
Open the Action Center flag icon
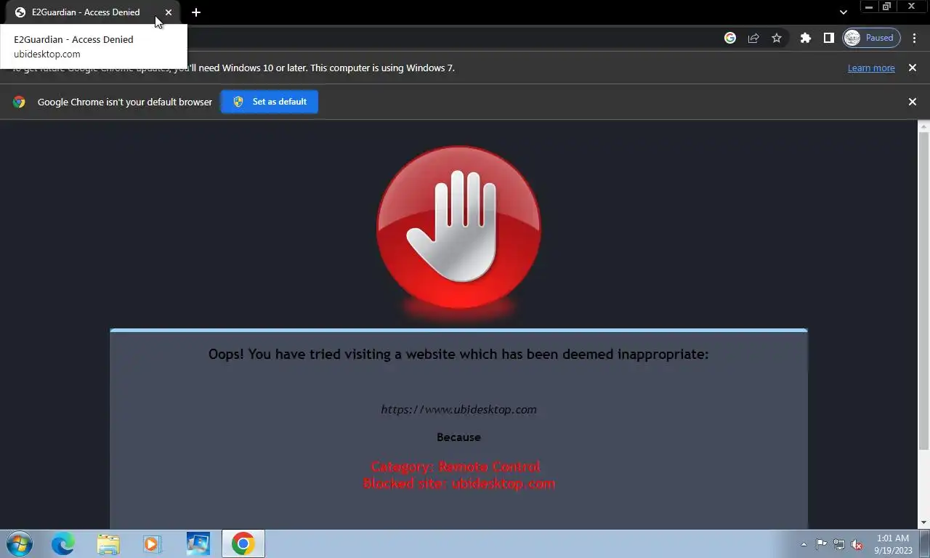pos(821,544)
